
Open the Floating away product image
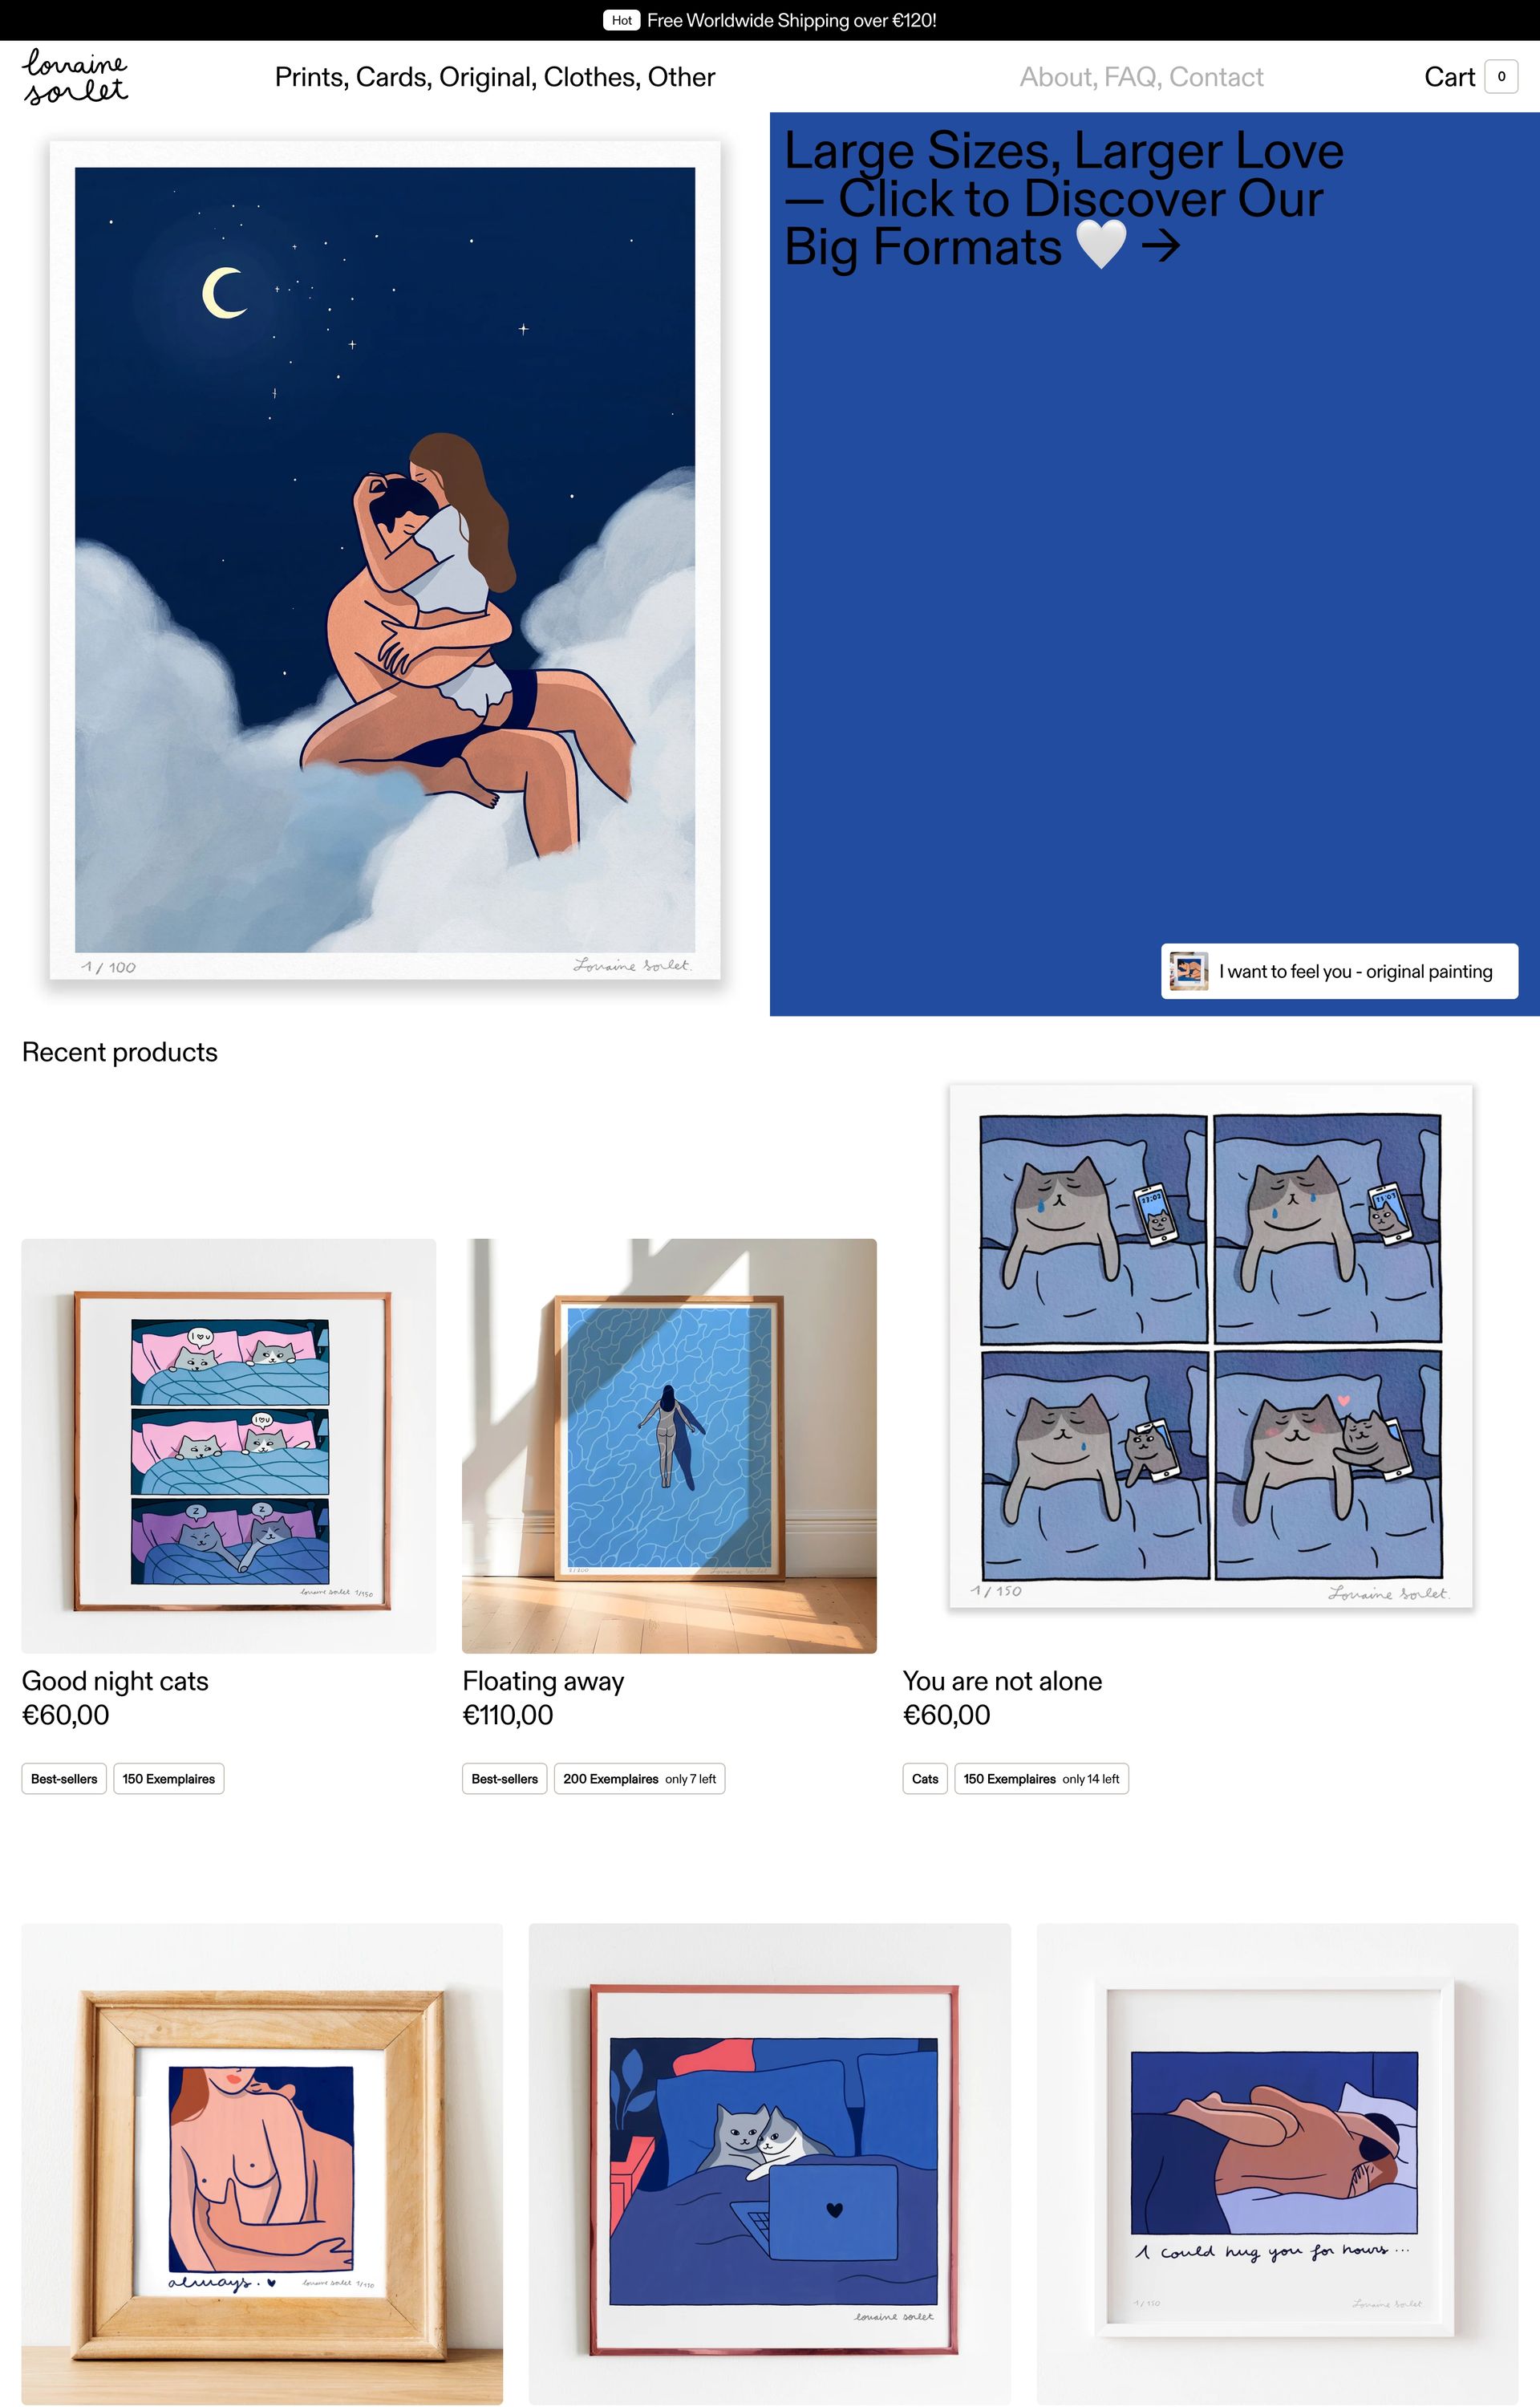point(669,1446)
